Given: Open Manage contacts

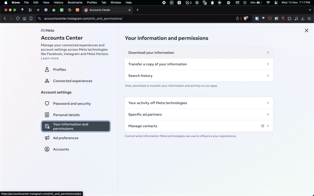Looking at the screenshot, I should tap(199, 126).
